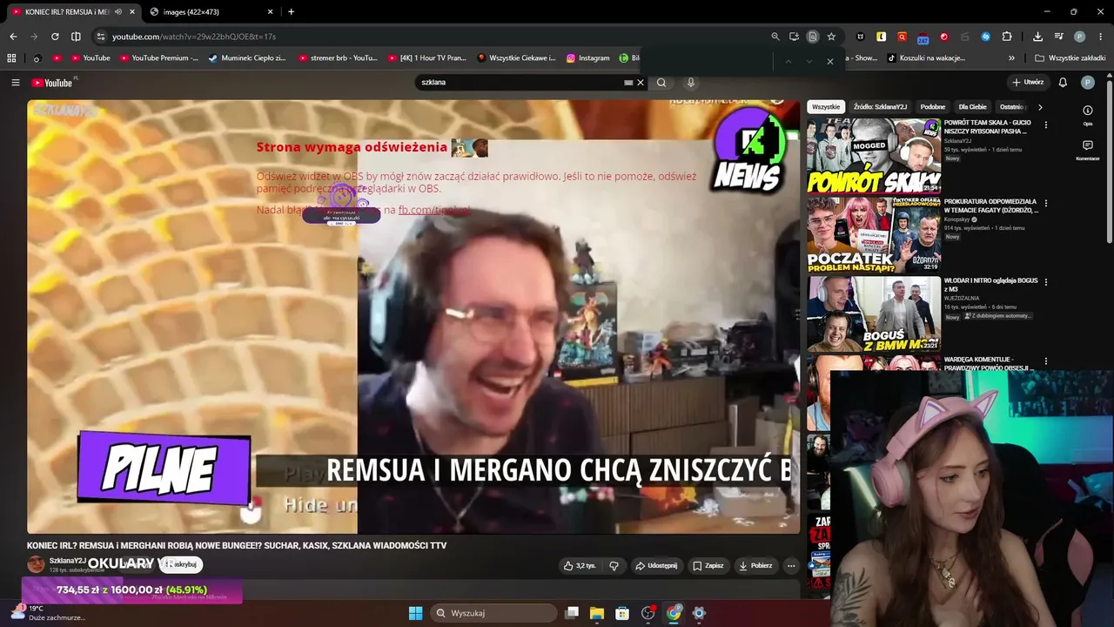Open options for WŁODAR I NITRO video
The width and height of the screenshot is (1114, 627).
(x=1046, y=282)
